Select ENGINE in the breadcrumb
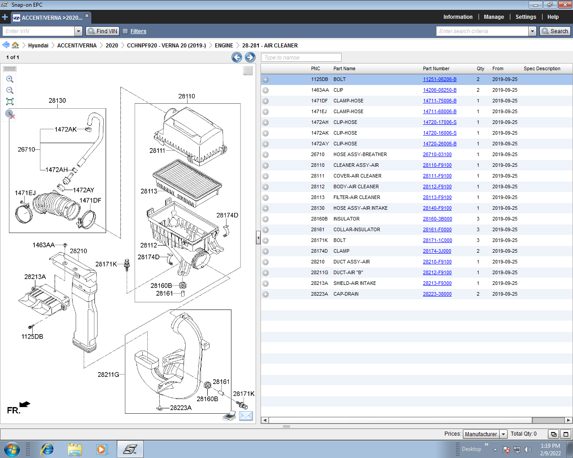Image resolution: width=573 pixels, height=458 pixels. click(x=224, y=45)
